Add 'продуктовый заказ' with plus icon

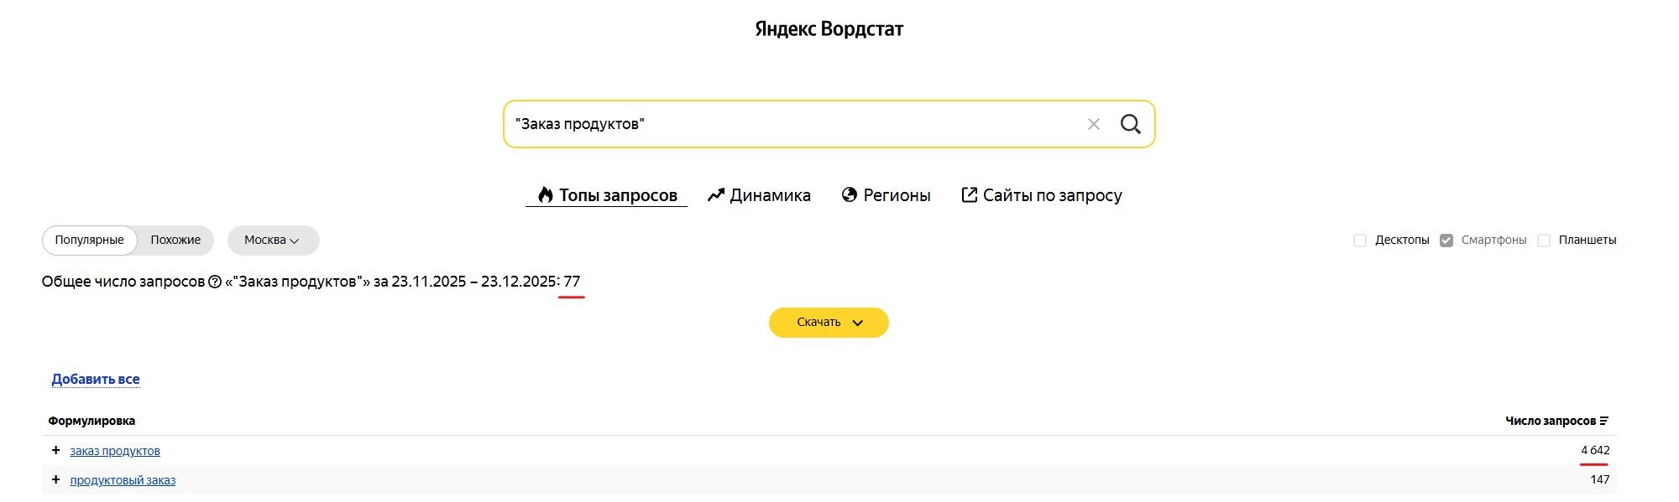55,479
